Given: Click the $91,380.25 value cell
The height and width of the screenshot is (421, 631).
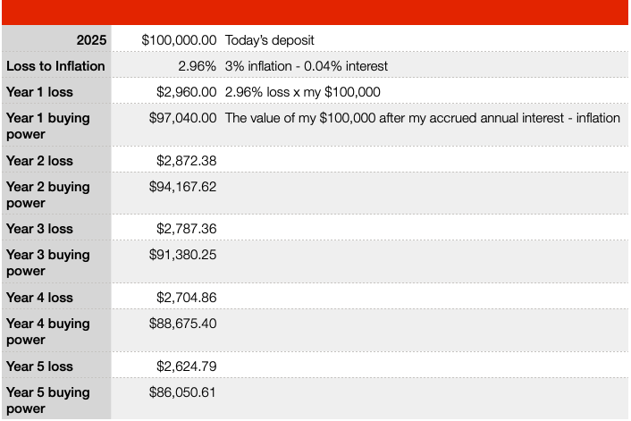Looking at the screenshot, I should coord(182,254).
